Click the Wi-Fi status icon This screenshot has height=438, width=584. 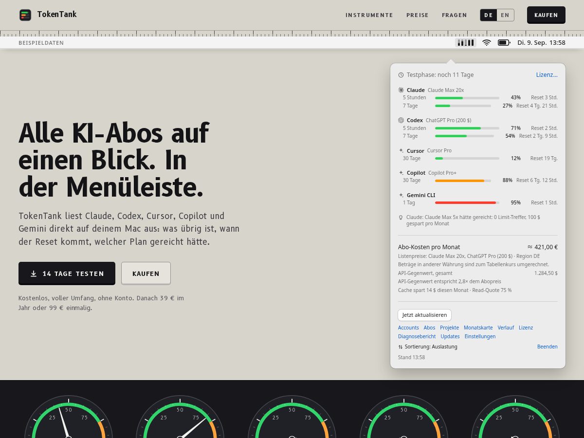(x=487, y=43)
